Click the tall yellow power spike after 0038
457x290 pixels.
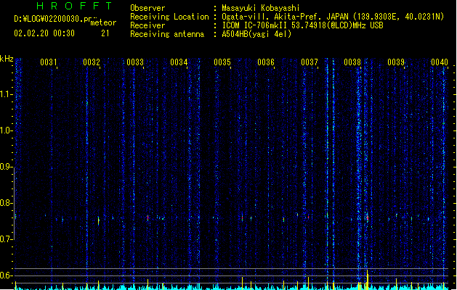(x=367, y=280)
